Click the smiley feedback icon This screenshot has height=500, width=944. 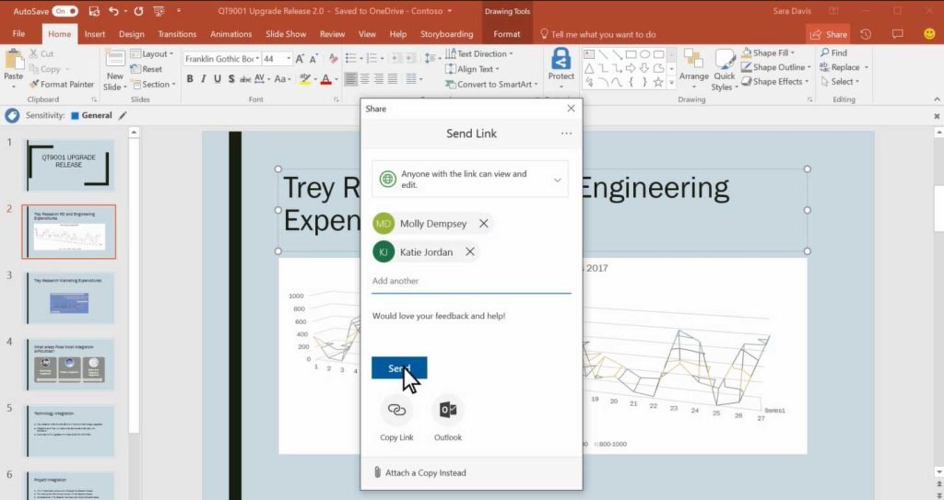929,34
